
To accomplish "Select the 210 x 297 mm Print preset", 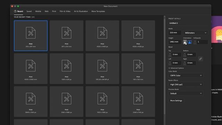I will (31, 36).
